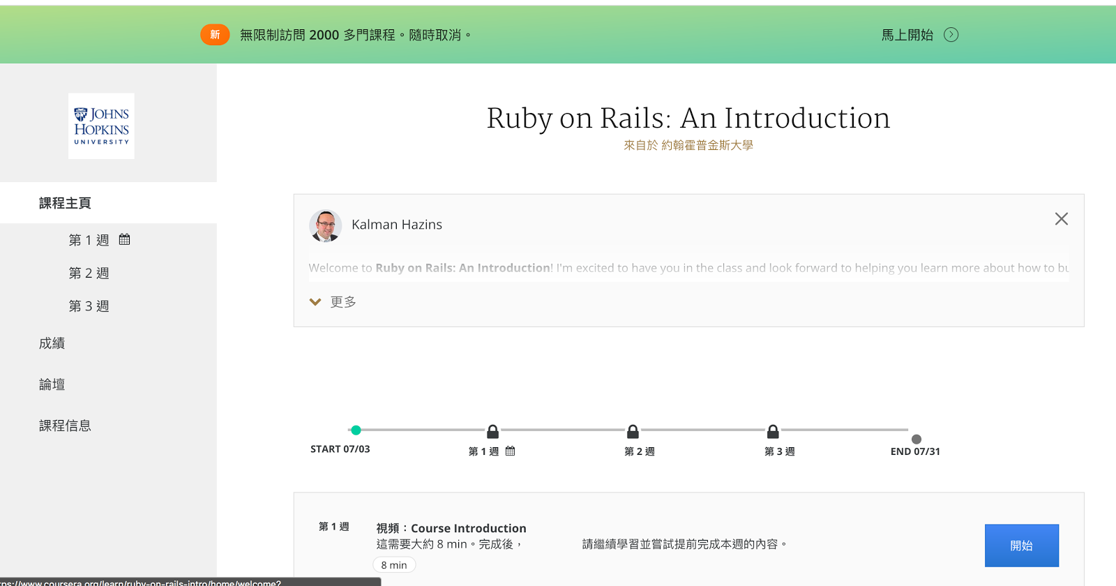Click the orange 新 badge in the banner
The image size is (1116, 586).
click(x=215, y=35)
